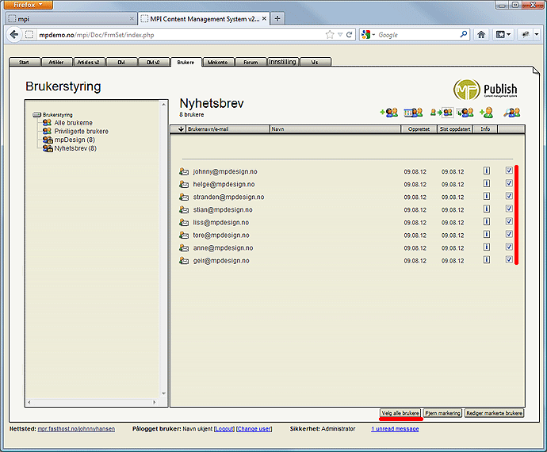
Task: Switch to the Start tab
Action: tap(25, 62)
